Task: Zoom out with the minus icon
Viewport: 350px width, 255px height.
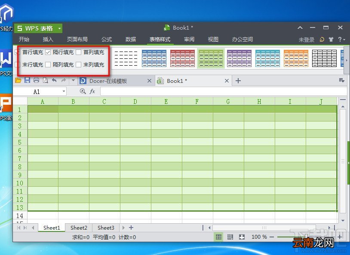Action: click(272, 237)
